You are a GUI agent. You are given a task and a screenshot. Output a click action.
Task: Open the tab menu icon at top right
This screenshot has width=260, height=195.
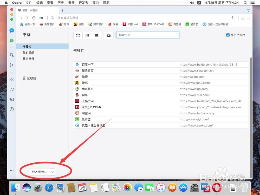coord(248,10)
